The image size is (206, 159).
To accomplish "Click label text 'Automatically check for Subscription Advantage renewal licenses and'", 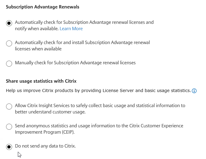I will pos(84,22).
